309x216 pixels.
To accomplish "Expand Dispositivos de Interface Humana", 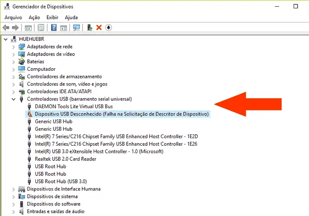I will pos(13,189).
